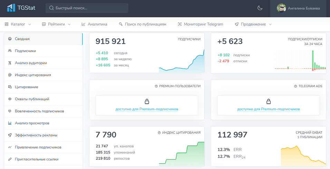Toggle dark mode with the moon icon
Viewport: 330px width, 169px height.
[260, 8]
